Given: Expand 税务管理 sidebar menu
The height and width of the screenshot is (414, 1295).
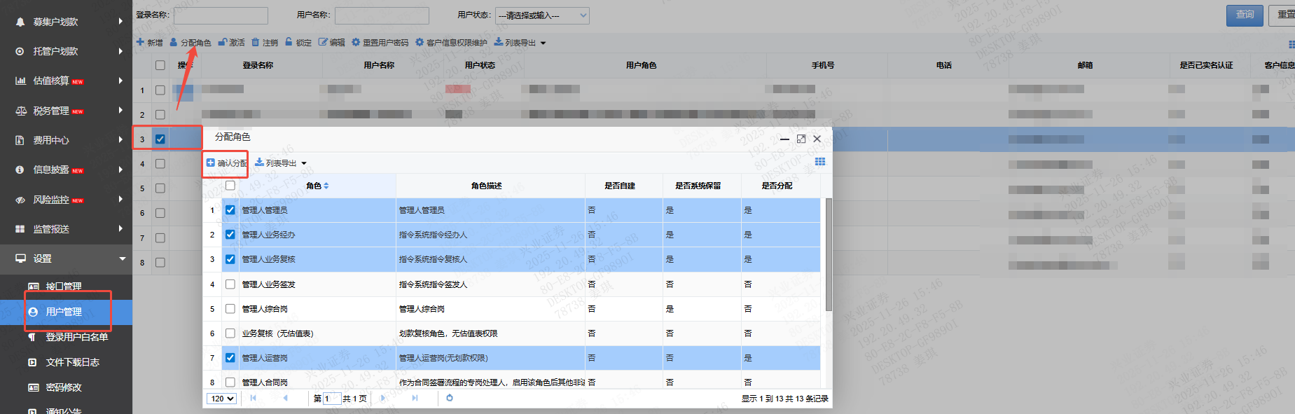Looking at the screenshot, I should click(x=66, y=111).
